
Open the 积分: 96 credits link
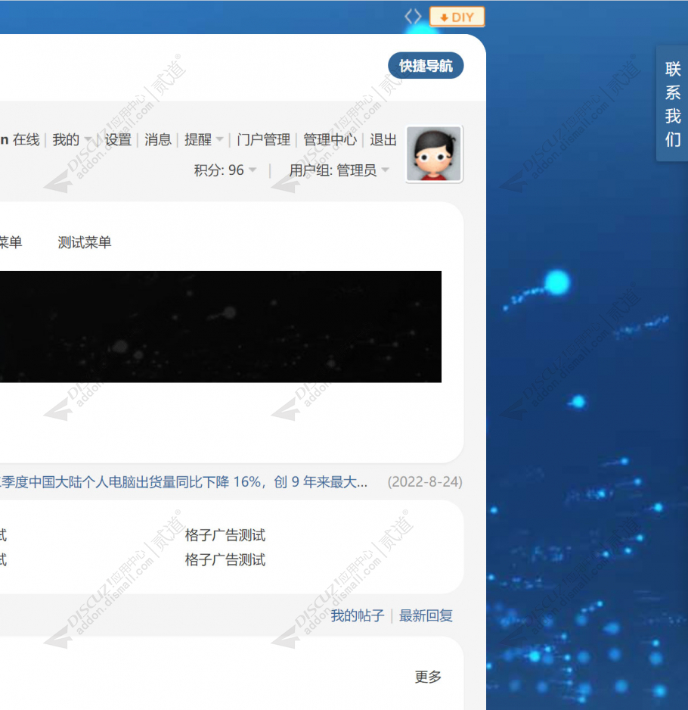219,170
